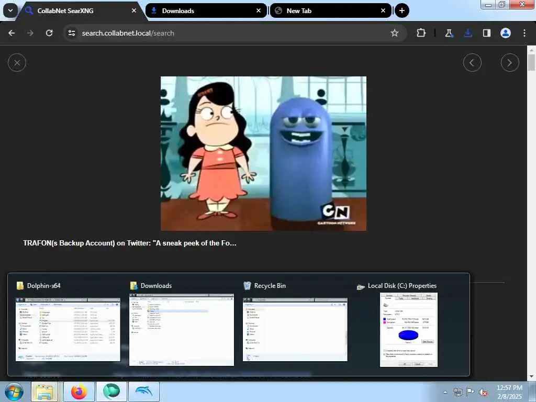The height and width of the screenshot is (402, 536).
Task: Open Chrome Labs flask icon
Action: tap(449, 33)
